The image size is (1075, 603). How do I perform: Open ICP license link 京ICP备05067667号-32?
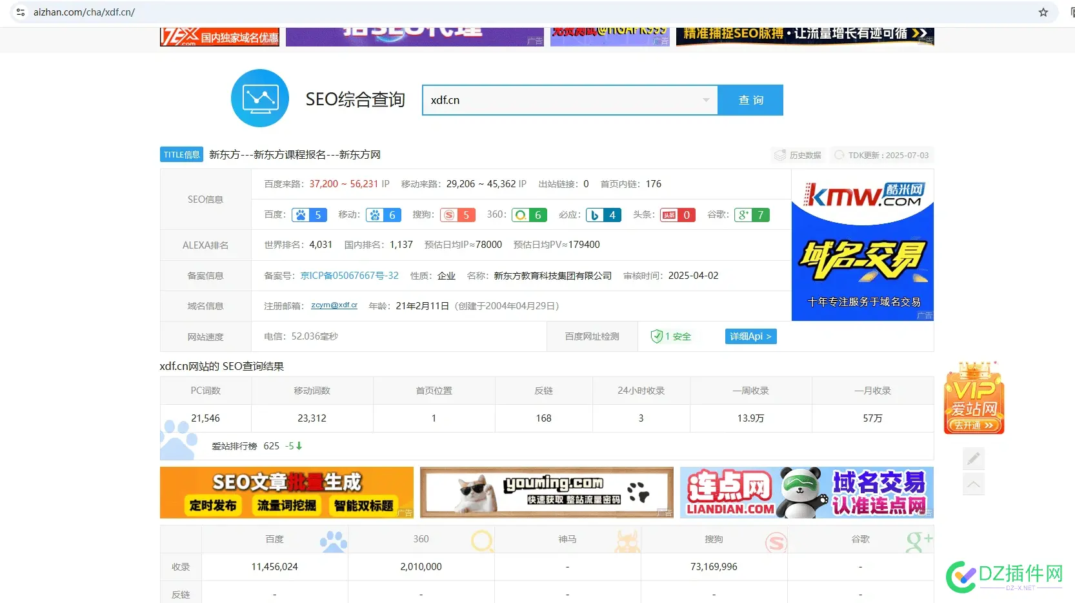point(349,275)
